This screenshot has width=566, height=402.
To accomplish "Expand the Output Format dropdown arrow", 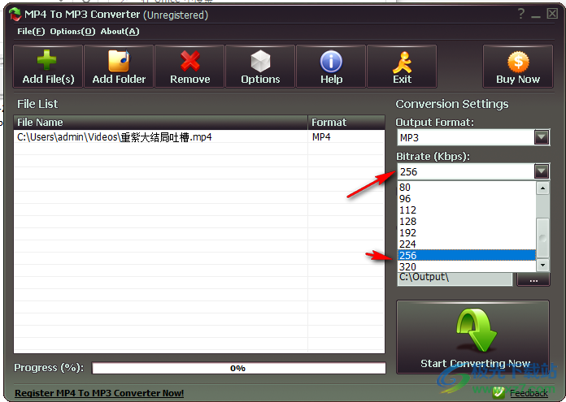I will 542,137.
